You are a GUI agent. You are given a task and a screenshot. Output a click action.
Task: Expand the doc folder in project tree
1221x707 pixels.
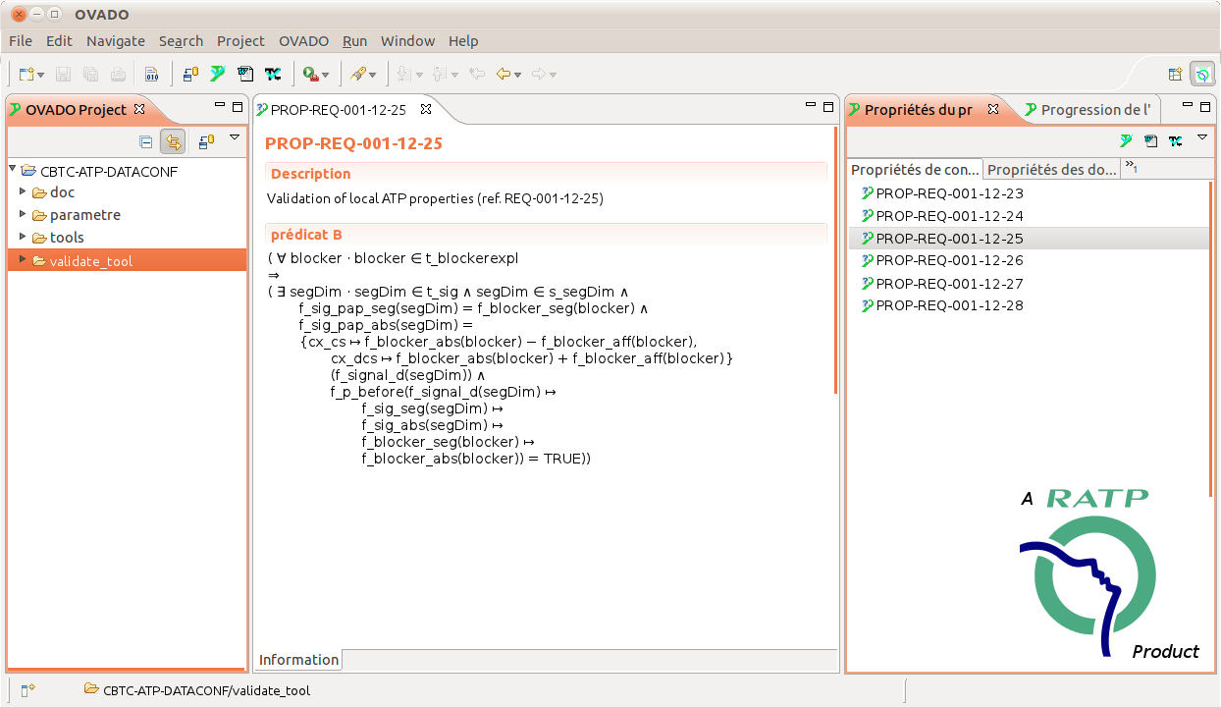(x=23, y=192)
